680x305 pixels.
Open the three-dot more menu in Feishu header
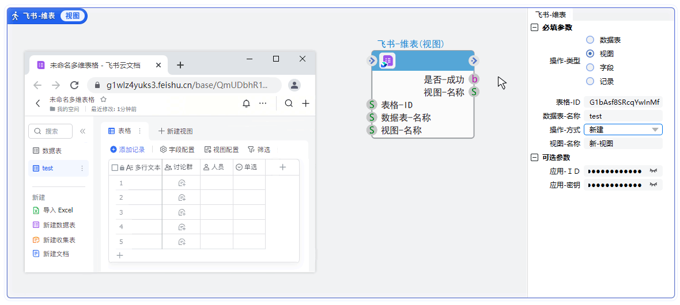(x=263, y=104)
